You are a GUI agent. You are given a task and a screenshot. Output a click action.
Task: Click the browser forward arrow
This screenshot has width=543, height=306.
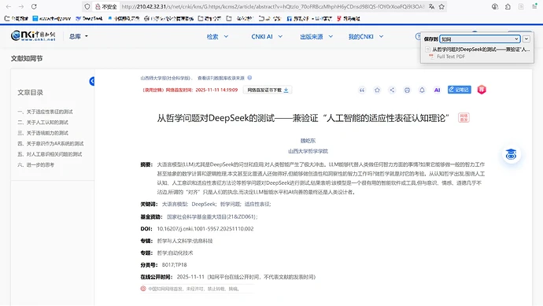tap(21, 6)
